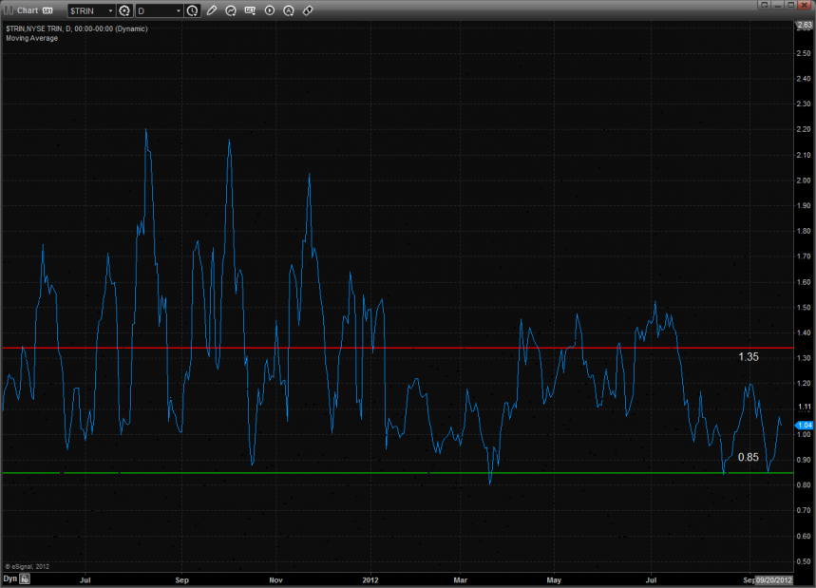Click the link icon in toolbar

pos(308,10)
